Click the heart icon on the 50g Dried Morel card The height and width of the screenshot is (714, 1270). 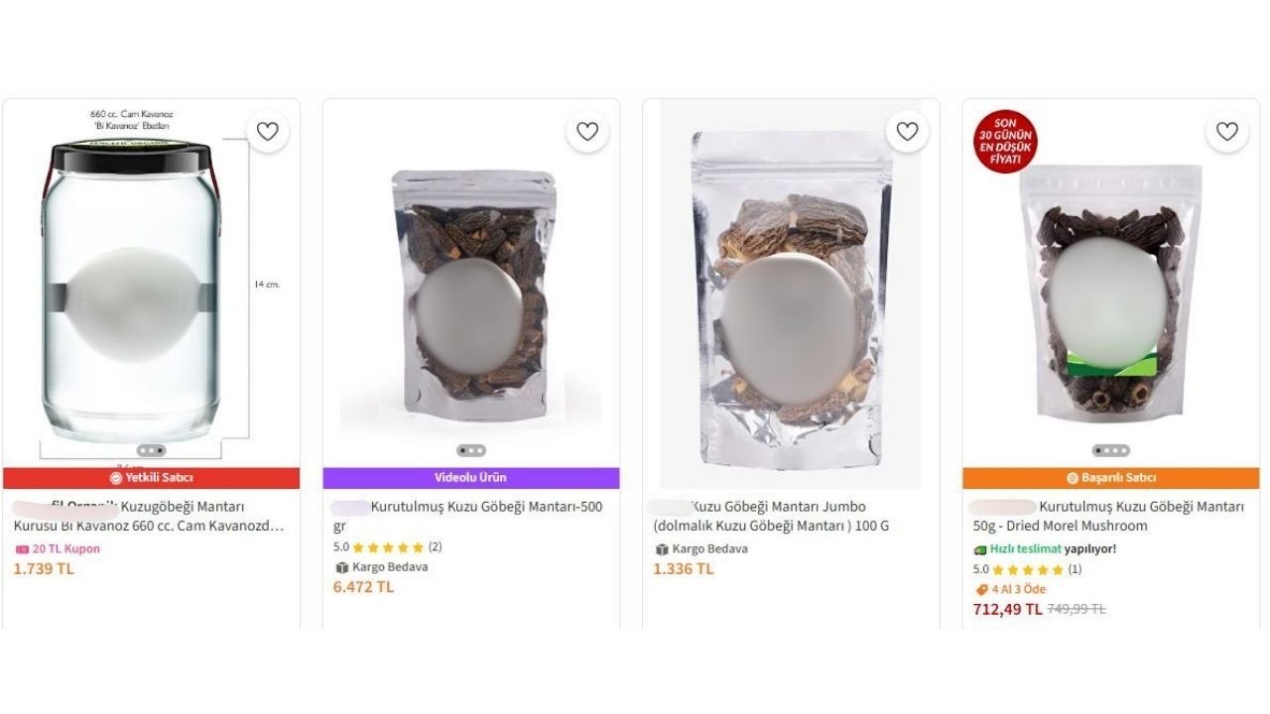1227,132
